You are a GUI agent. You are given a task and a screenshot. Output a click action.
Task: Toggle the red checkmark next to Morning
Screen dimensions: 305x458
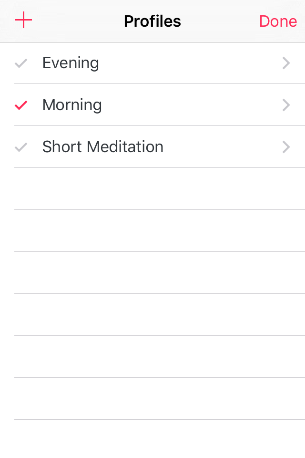[x=21, y=105]
